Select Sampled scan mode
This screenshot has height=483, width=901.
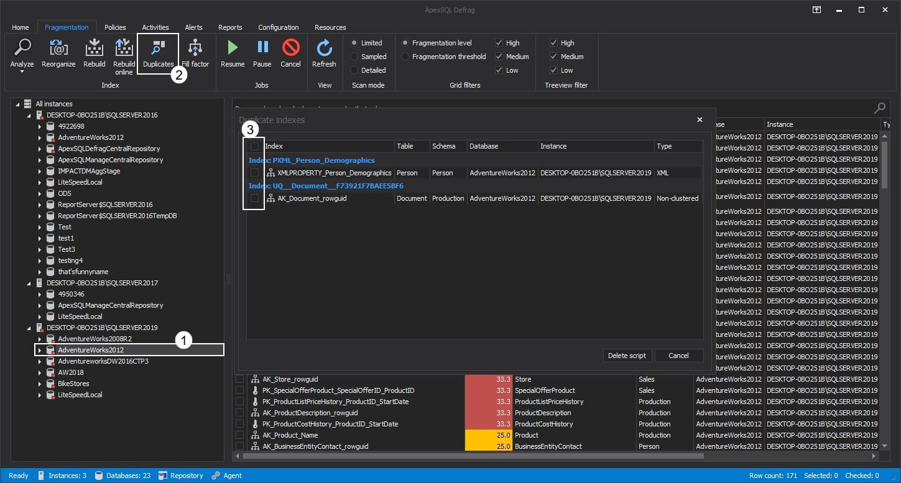point(354,57)
